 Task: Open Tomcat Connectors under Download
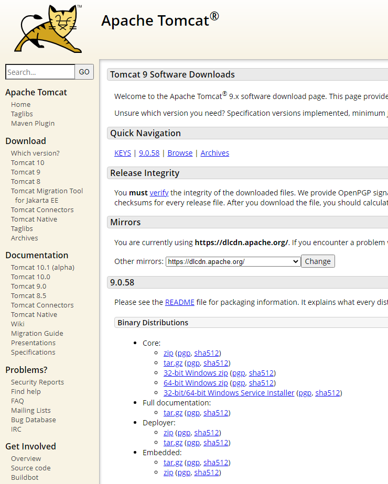coord(42,210)
